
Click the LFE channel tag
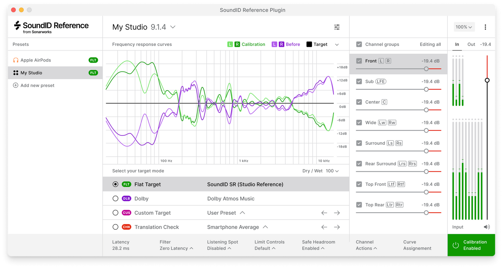pos(380,81)
